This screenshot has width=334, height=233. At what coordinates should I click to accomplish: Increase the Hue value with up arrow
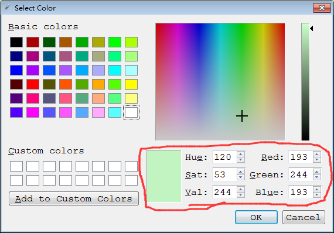tap(240, 155)
